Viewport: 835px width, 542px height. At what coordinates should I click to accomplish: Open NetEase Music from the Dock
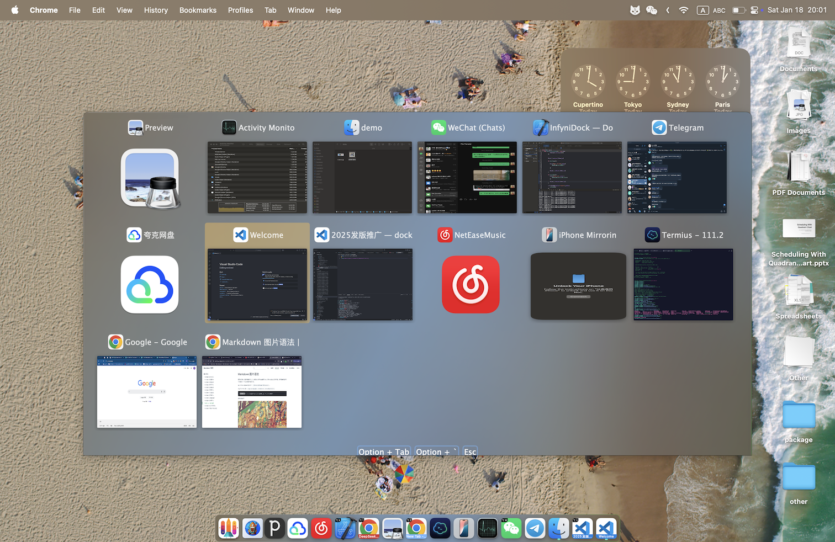click(321, 528)
